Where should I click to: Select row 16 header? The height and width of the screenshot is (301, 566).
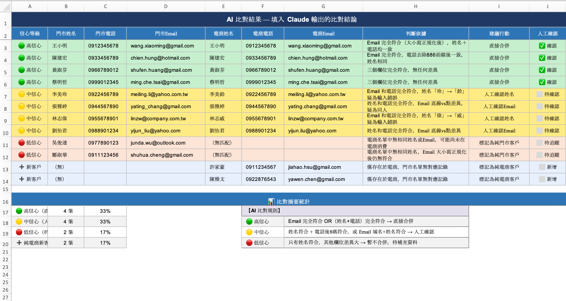tap(6, 199)
